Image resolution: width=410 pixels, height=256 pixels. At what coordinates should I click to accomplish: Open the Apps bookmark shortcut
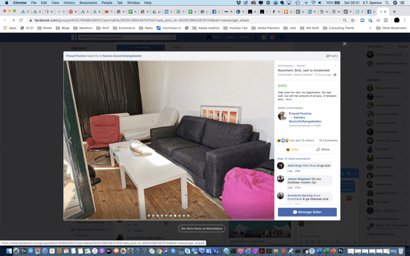pos(10,28)
